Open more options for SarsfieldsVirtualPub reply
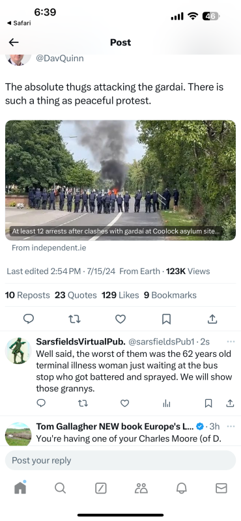The height and width of the screenshot is (521, 241). click(231, 341)
